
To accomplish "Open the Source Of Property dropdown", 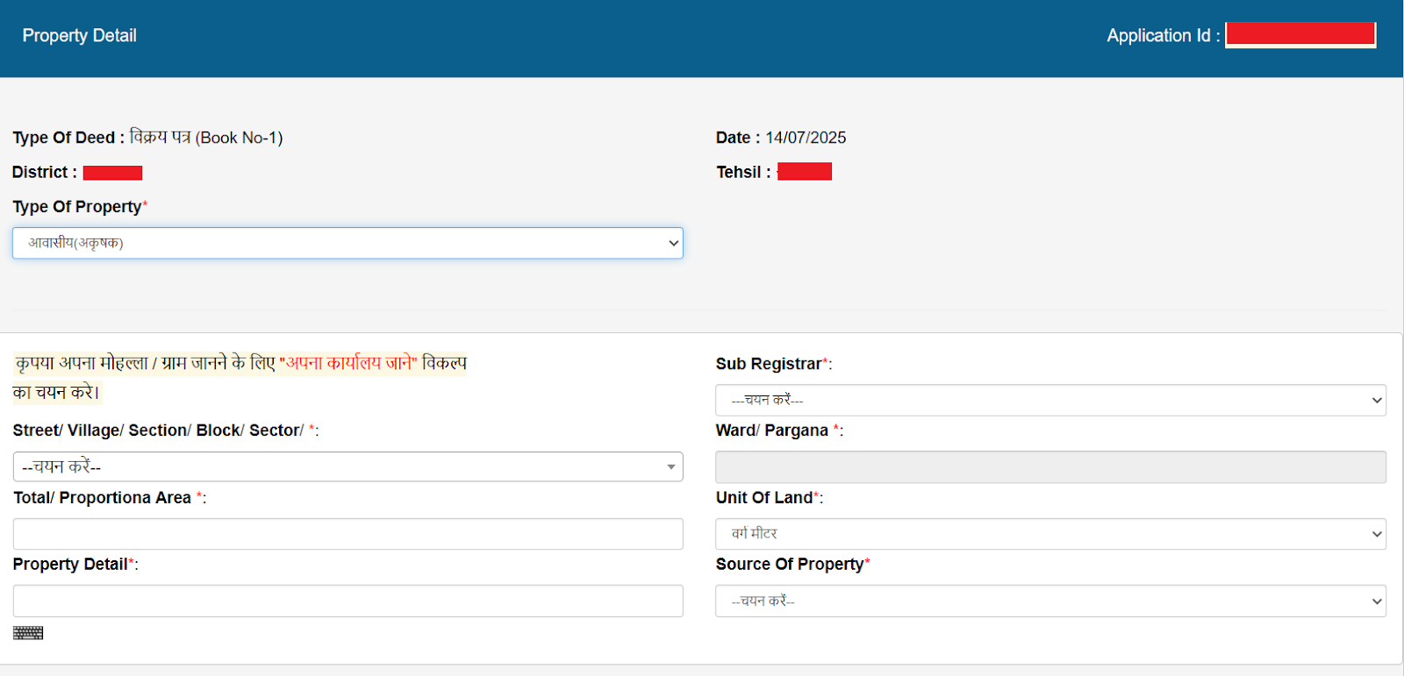I will click(1050, 601).
